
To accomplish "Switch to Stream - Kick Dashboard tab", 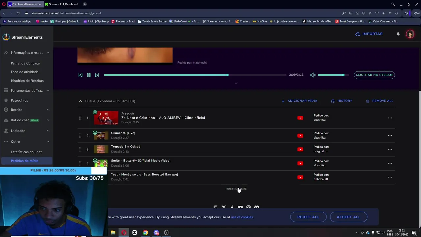I will click(x=62, y=4).
